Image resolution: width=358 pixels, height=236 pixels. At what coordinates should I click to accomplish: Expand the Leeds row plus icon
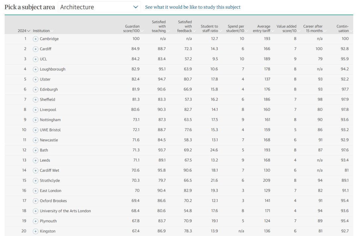(x=35, y=160)
